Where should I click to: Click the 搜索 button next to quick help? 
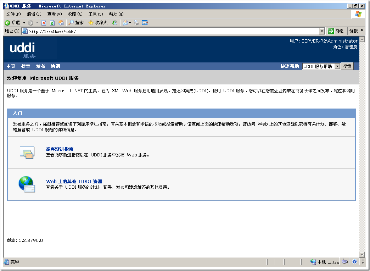[x=347, y=66]
